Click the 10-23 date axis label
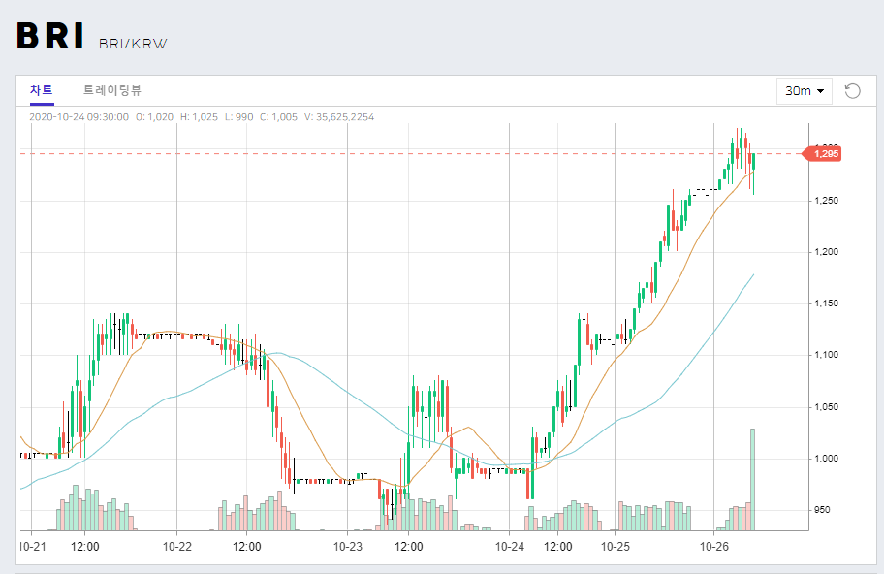Image resolution: width=884 pixels, height=574 pixels. 347,547
